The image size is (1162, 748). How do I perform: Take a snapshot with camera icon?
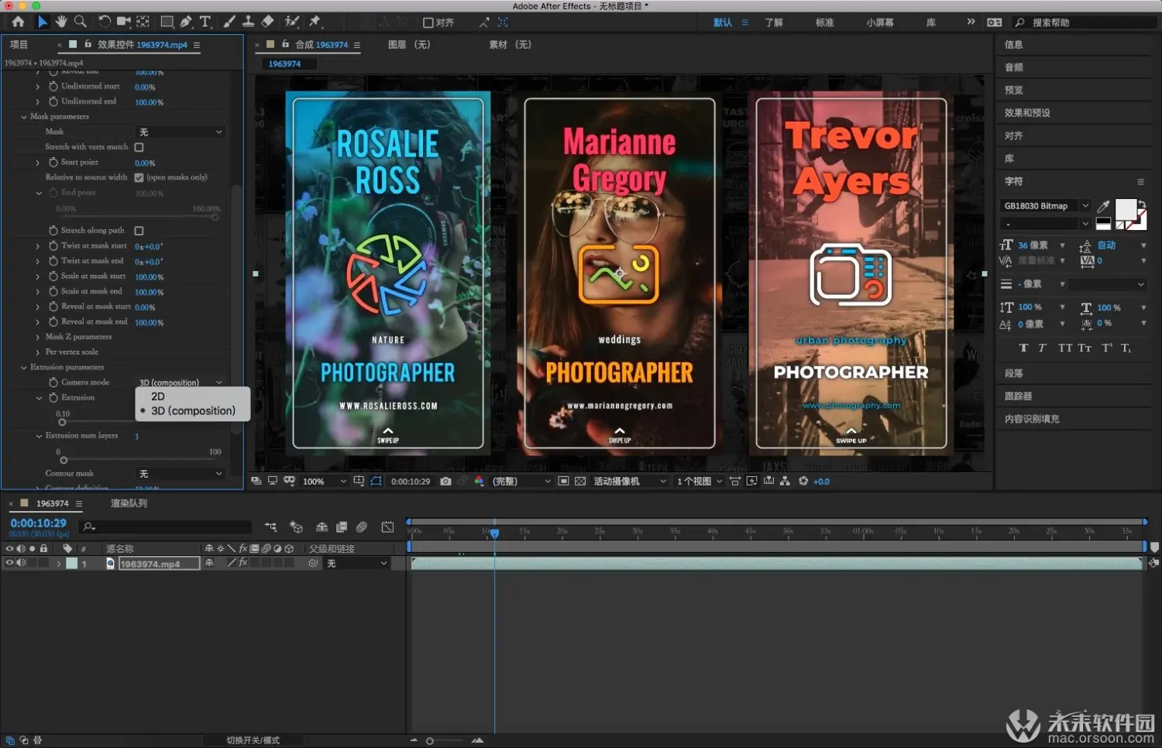(x=445, y=482)
